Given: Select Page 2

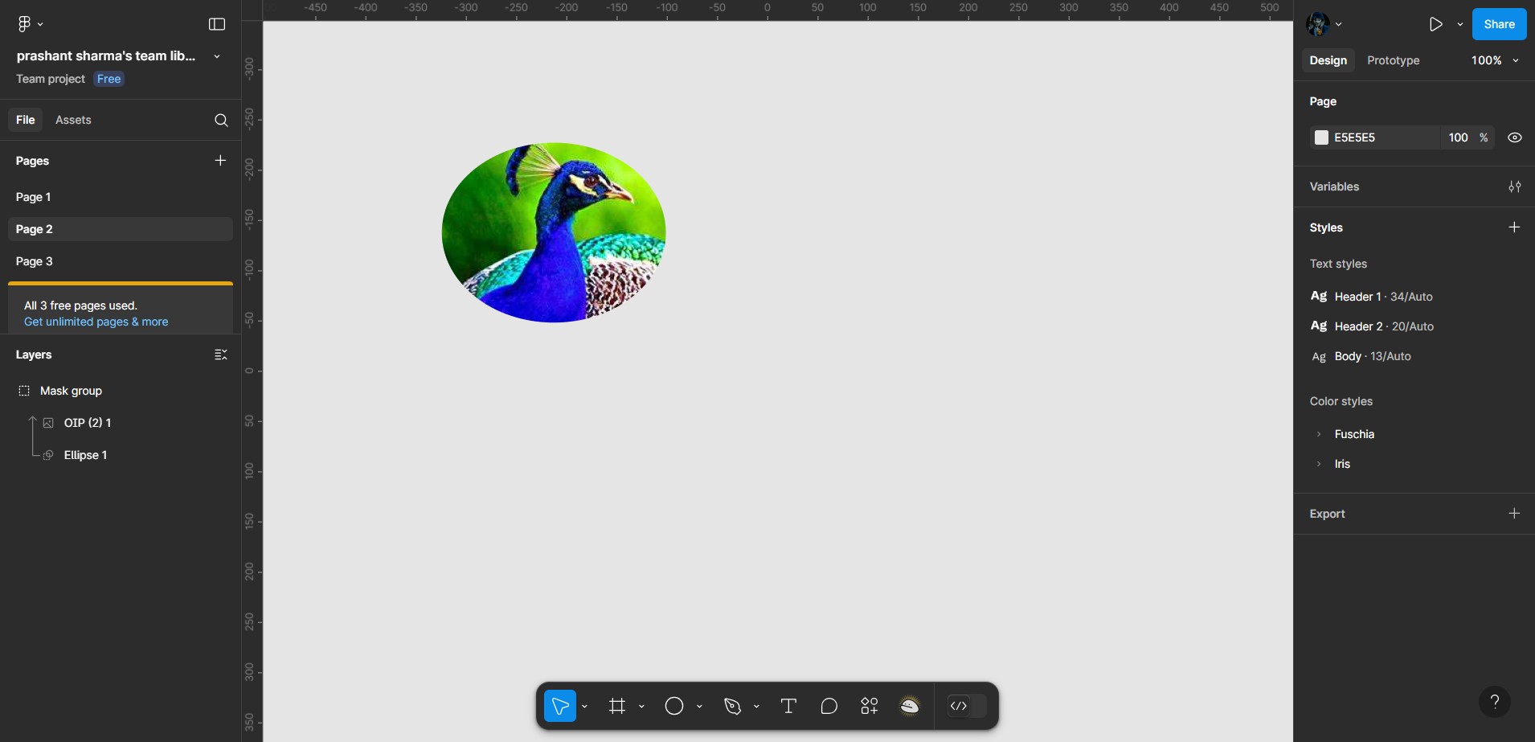Looking at the screenshot, I should click(121, 229).
